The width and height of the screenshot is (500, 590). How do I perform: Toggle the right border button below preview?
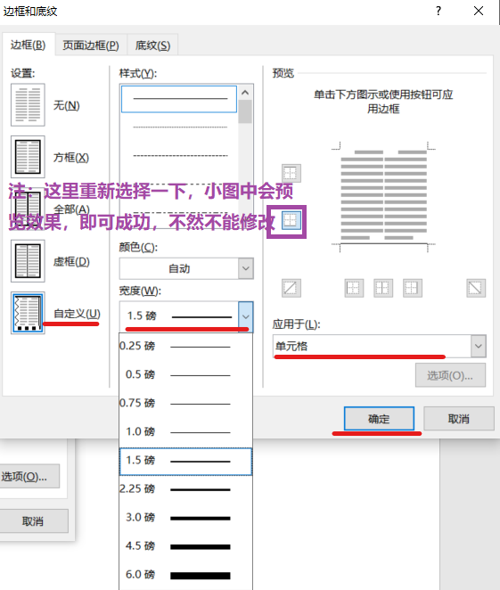(413, 288)
